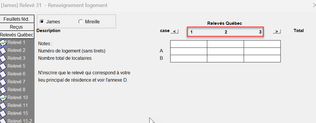This screenshot has width=316, height=123.
Task: Click the document icon next to Relevé 15
Action: pyautogui.click(x=3, y=113)
